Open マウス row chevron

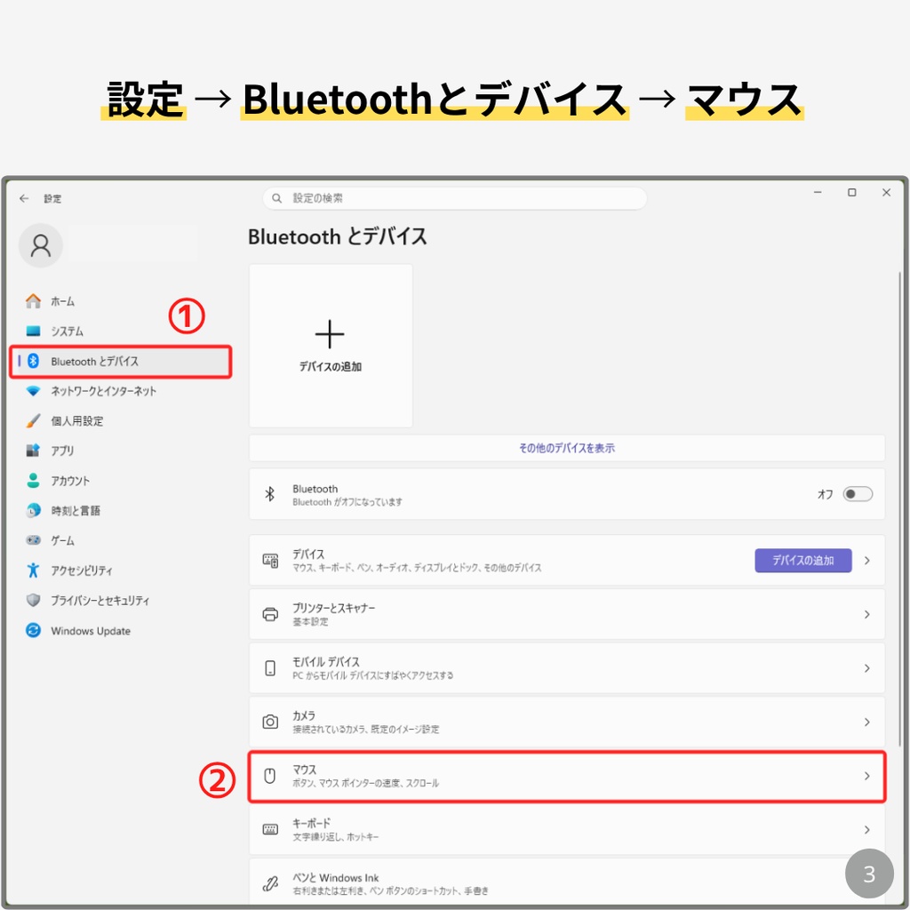click(867, 776)
